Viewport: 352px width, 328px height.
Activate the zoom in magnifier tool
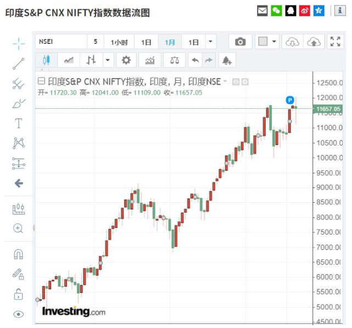(18, 229)
